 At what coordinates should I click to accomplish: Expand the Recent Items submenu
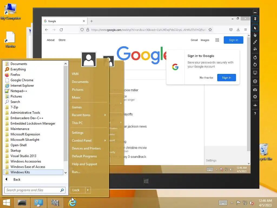pos(89,115)
